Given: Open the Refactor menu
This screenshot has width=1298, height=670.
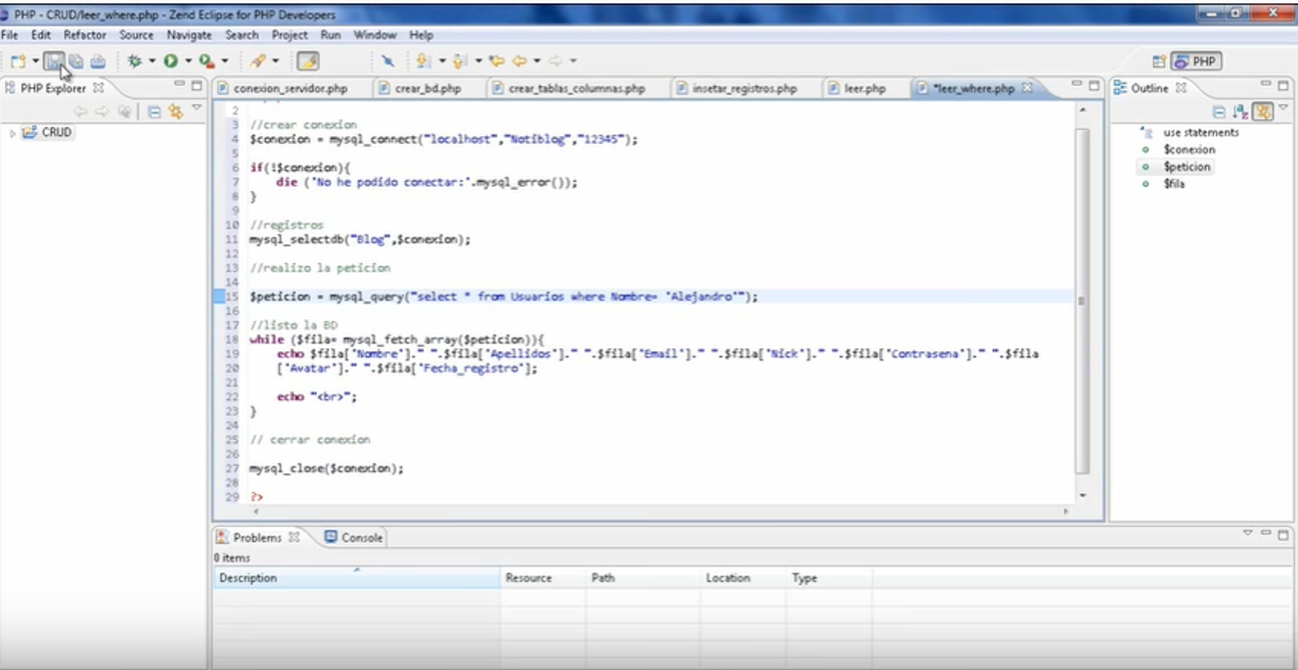Looking at the screenshot, I should coord(85,35).
